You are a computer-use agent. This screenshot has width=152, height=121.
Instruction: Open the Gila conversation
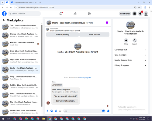point(21,103)
